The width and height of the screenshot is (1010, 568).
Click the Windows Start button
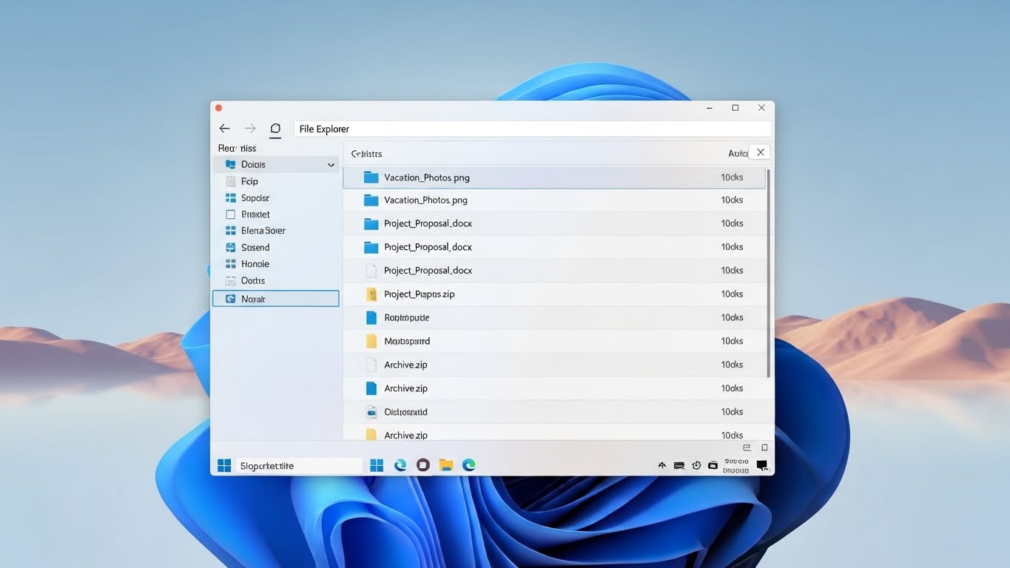[x=224, y=465]
